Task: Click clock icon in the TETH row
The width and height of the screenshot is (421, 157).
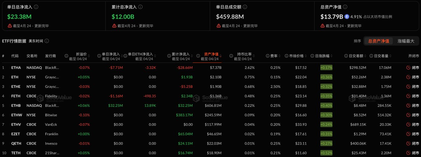Action: point(408,153)
